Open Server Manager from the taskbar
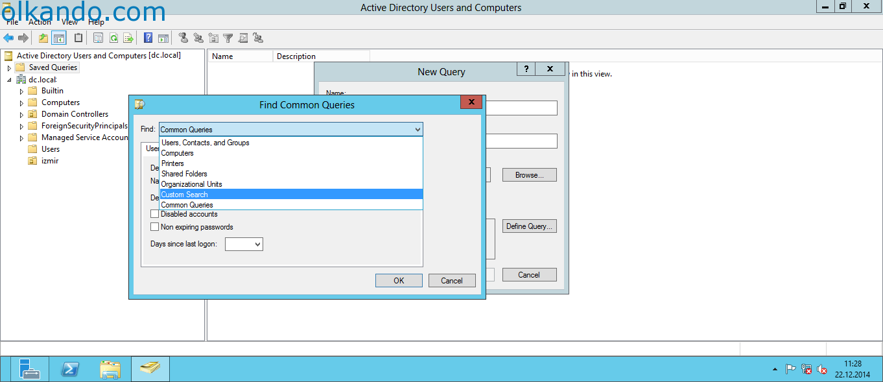This screenshot has height=382, width=883. (x=29, y=369)
